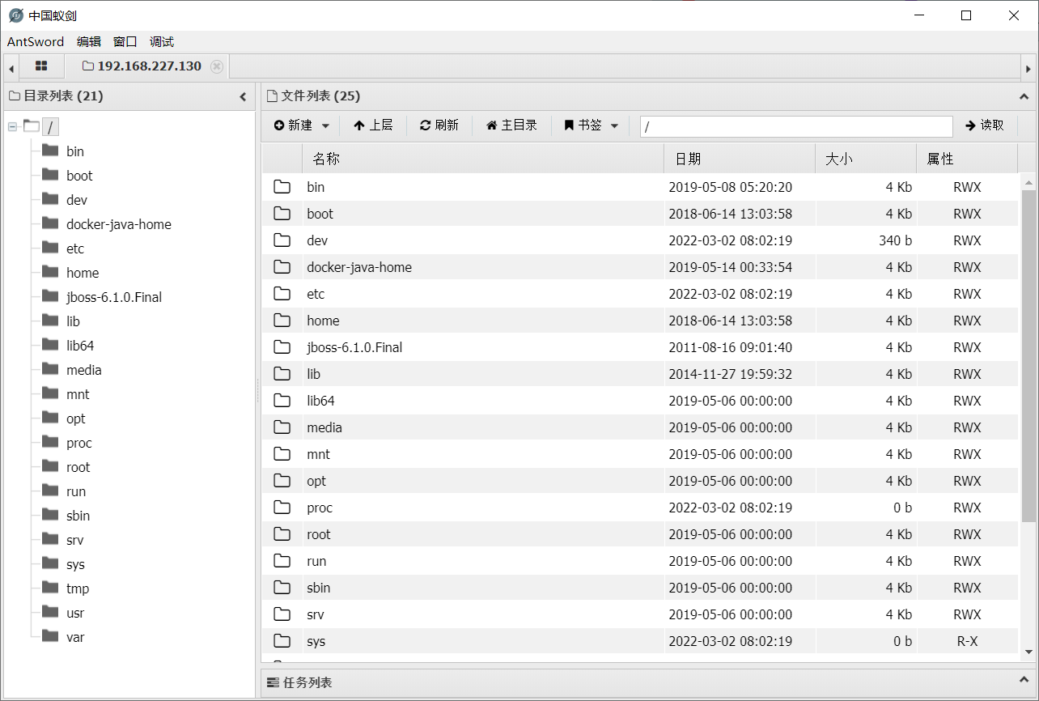Go to 主目录 home directory
Screen dimensions: 1039x701
(511, 125)
